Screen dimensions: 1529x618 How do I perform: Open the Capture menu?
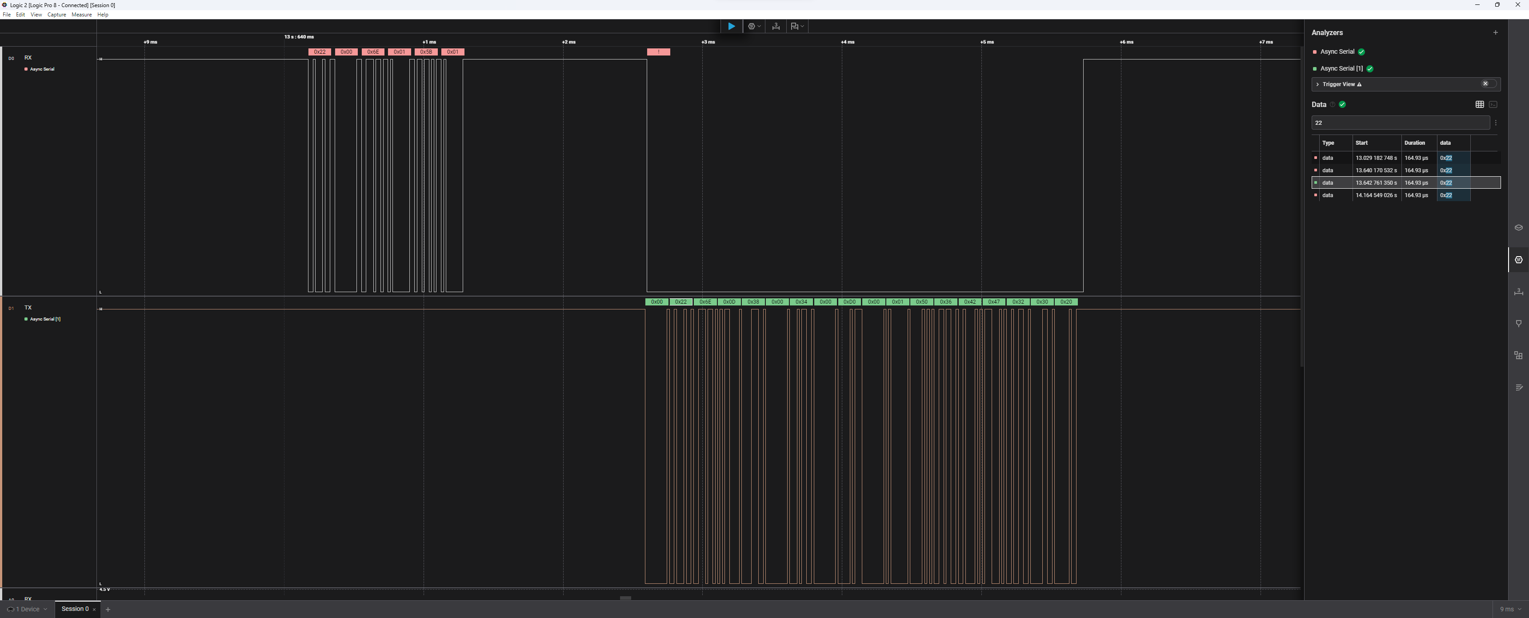coord(56,15)
